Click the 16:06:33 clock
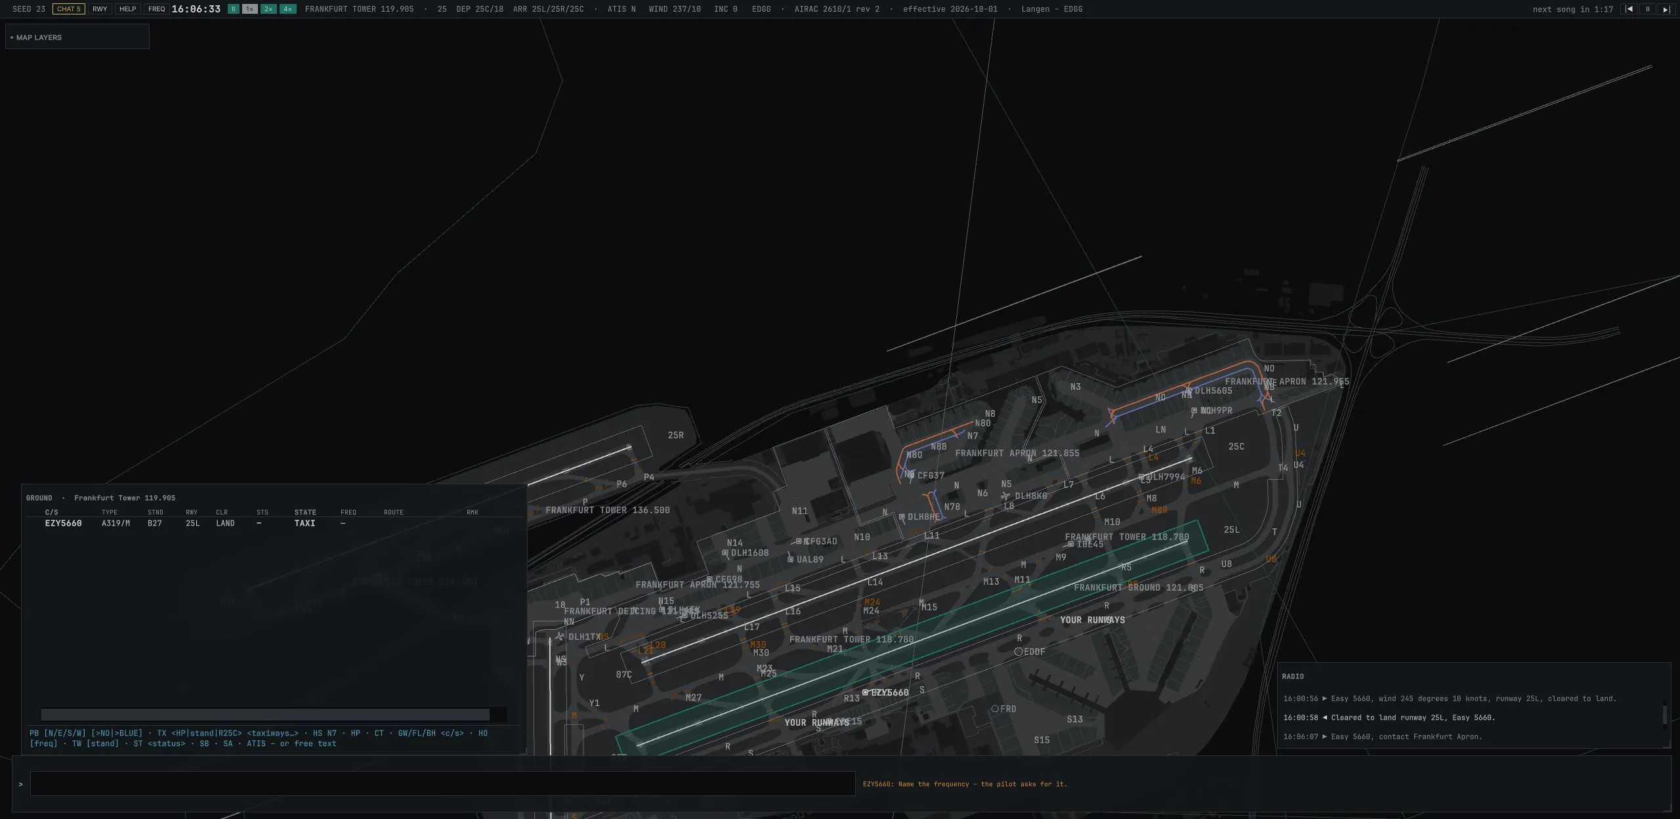This screenshot has height=819, width=1680. 196,9
